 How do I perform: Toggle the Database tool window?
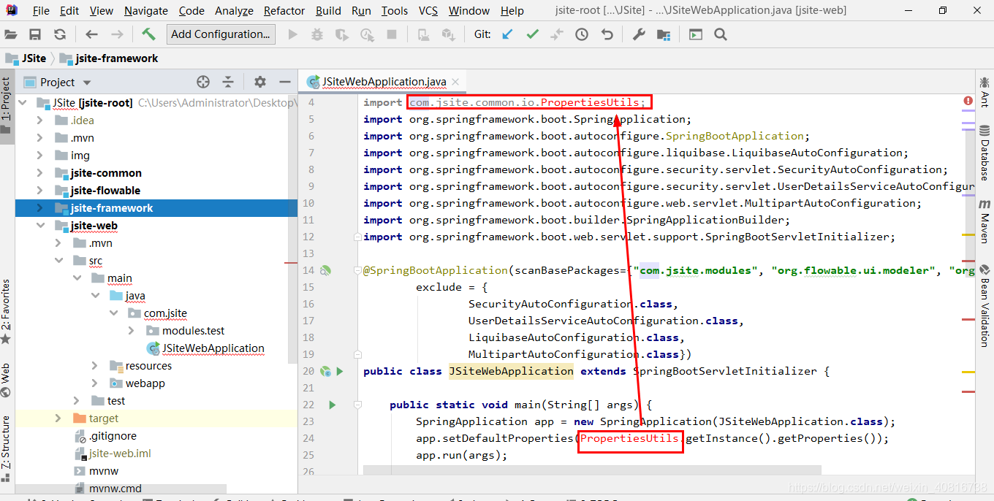984,153
